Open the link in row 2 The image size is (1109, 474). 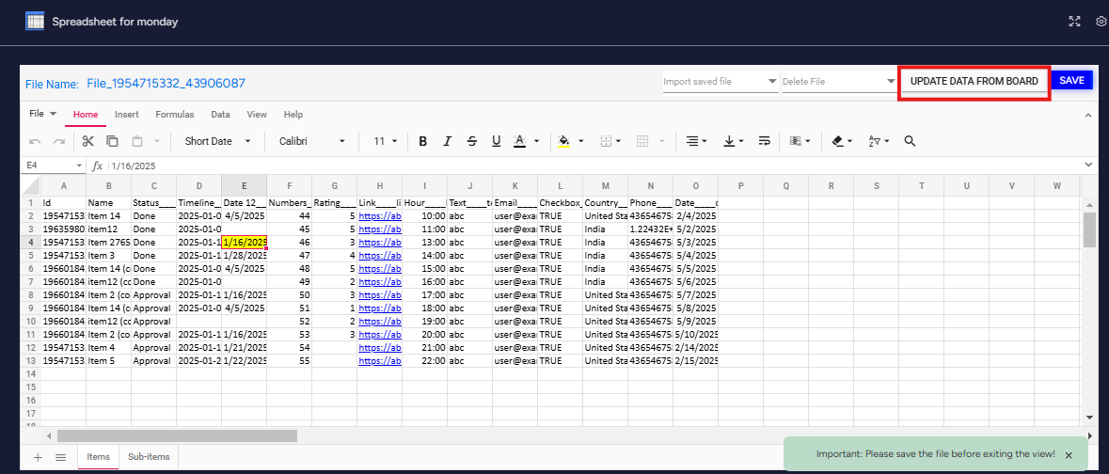click(x=380, y=215)
